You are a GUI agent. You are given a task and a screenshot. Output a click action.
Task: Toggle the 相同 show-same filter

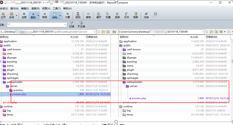tap(45, 15)
